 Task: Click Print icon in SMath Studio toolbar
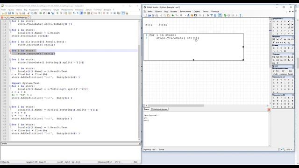157,15
